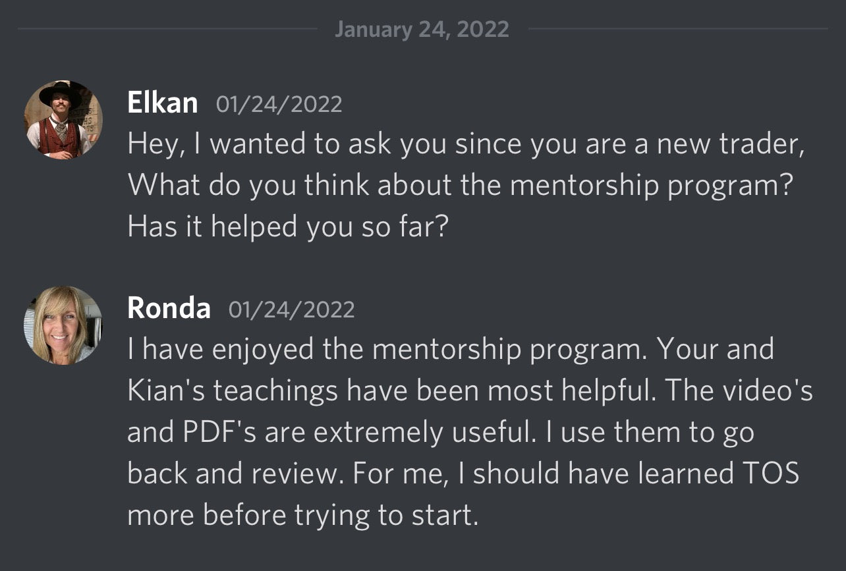This screenshot has width=846, height=571.
Task: Click the line starting "Hey, I wanted to ask"
Action: 465,145
